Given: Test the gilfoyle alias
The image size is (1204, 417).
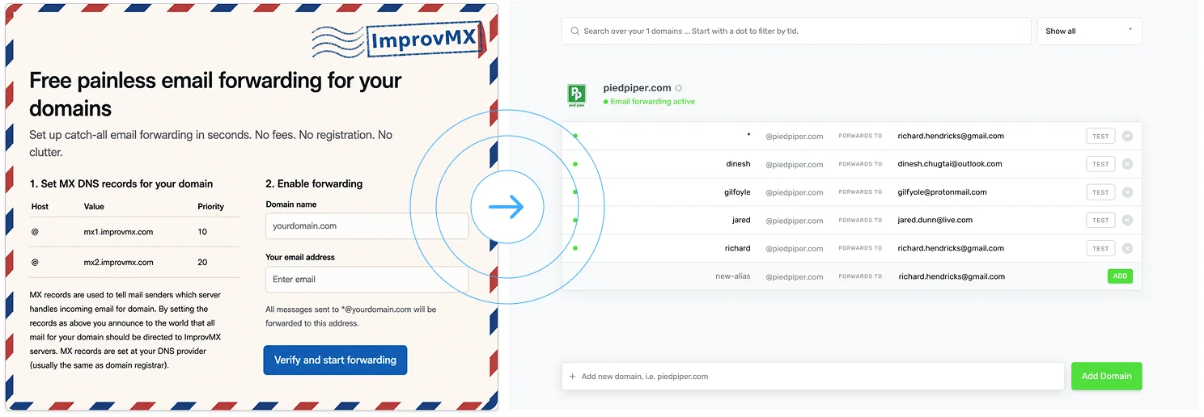Looking at the screenshot, I should (x=1100, y=192).
